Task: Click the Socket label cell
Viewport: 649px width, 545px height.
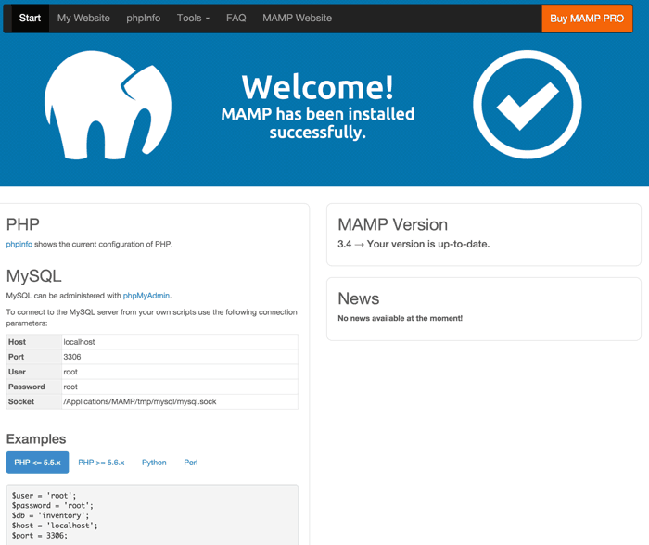Action: tap(34, 401)
